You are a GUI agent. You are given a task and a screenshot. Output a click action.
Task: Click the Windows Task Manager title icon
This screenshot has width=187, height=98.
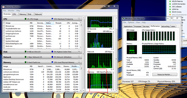[124, 19]
